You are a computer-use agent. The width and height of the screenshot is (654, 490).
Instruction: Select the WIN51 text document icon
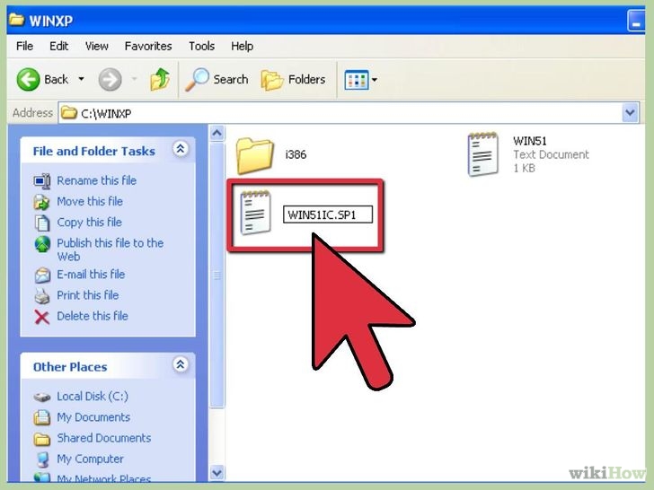point(483,154)
